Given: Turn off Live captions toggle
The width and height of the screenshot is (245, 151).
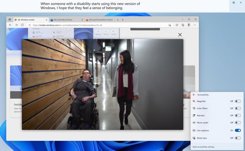Looking at the screenshot, I should click(238, 130).
